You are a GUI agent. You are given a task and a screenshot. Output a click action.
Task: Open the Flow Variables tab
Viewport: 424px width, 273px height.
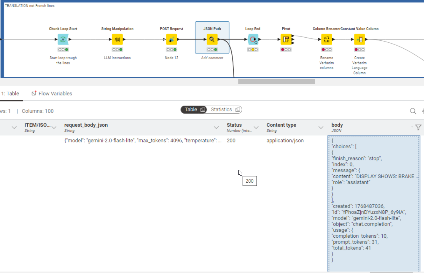coord(52,94)
